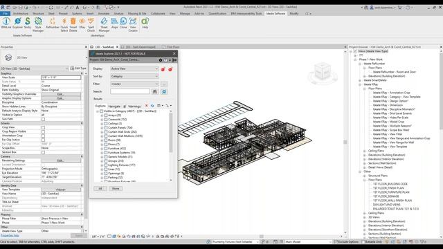443x249 pixels.
Task: Switch to the Navigate tab in Results
Action: [114, 107]
